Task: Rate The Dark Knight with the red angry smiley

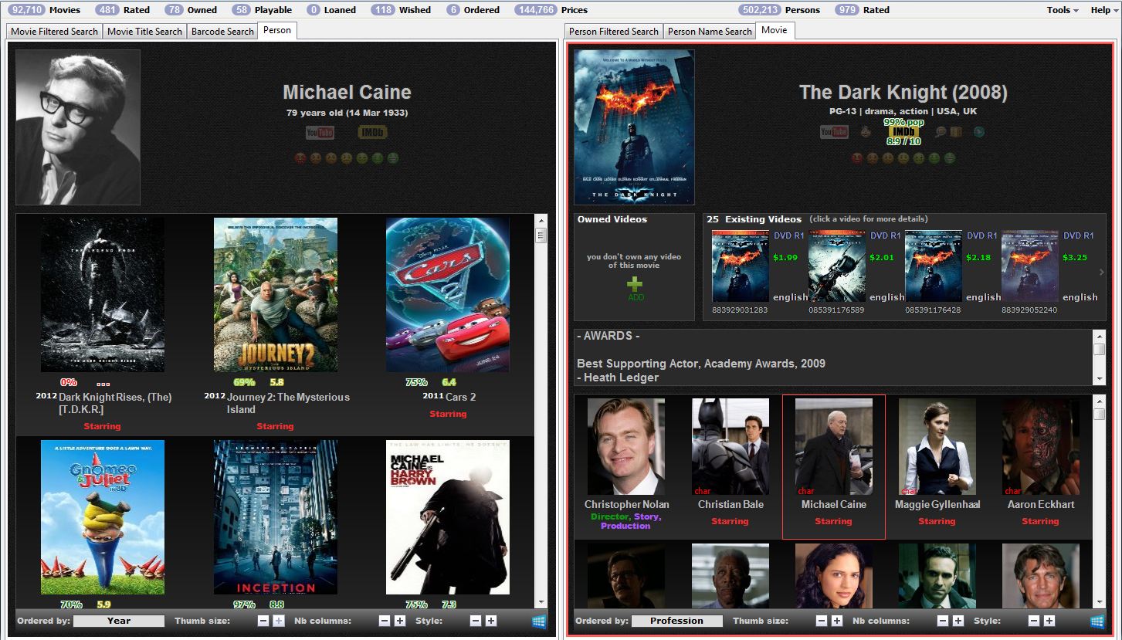Action: 857,158
